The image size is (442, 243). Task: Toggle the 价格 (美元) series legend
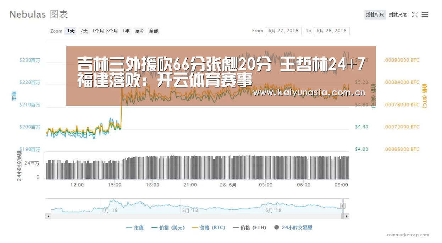pos(168,228)
